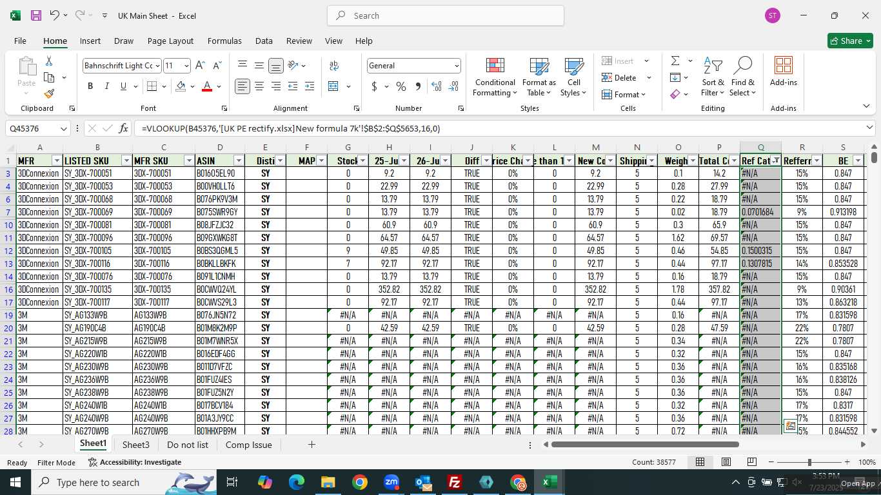Switch to Comp Issue sheet tab

249,445
